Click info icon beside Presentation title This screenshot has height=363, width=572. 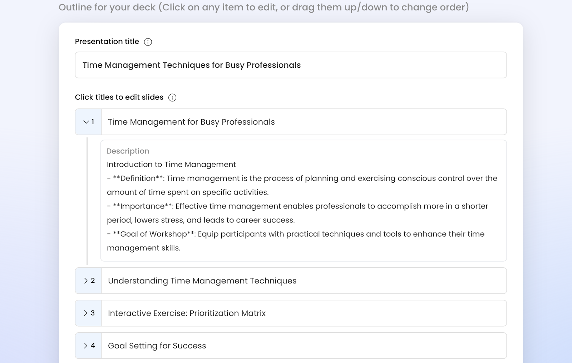click(x=148, y=42)
